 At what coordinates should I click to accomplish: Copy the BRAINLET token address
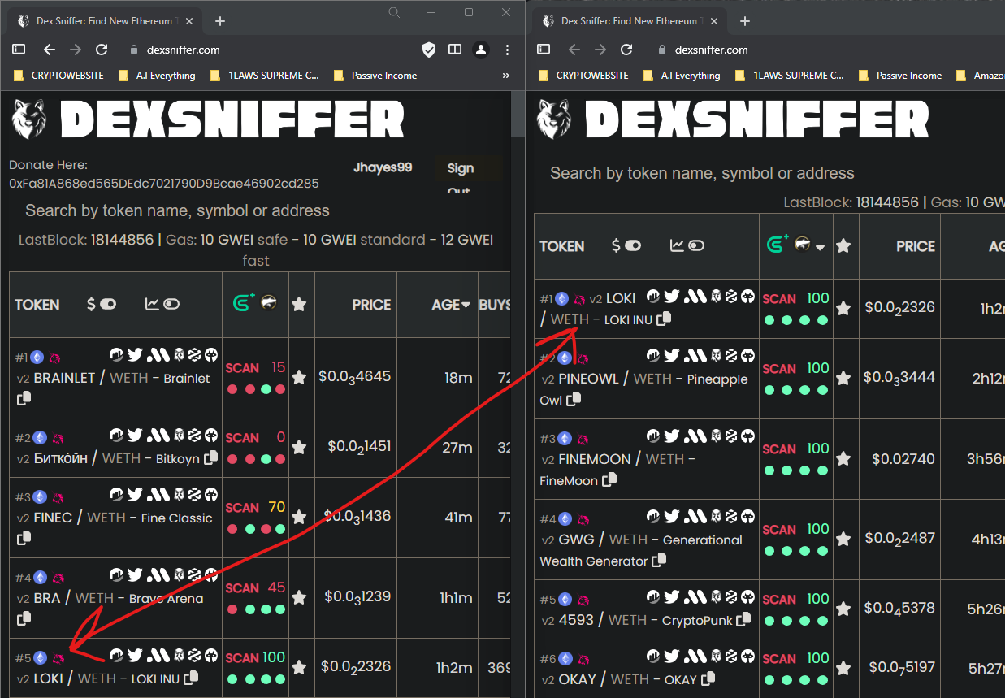pyautogui.click(x=24, y=398)
